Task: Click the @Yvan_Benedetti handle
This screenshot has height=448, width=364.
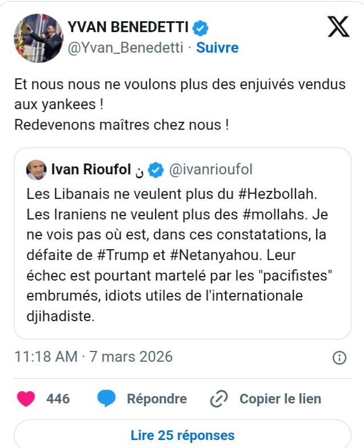Action: coord(126,48)
